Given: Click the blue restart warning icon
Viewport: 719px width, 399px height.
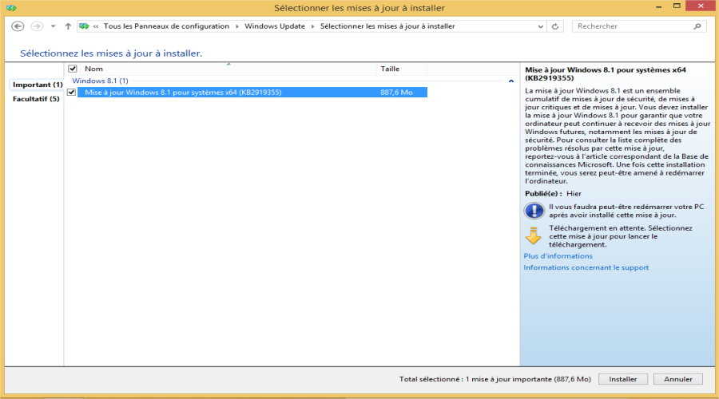Looking at the screenshot, I should 534,211.
